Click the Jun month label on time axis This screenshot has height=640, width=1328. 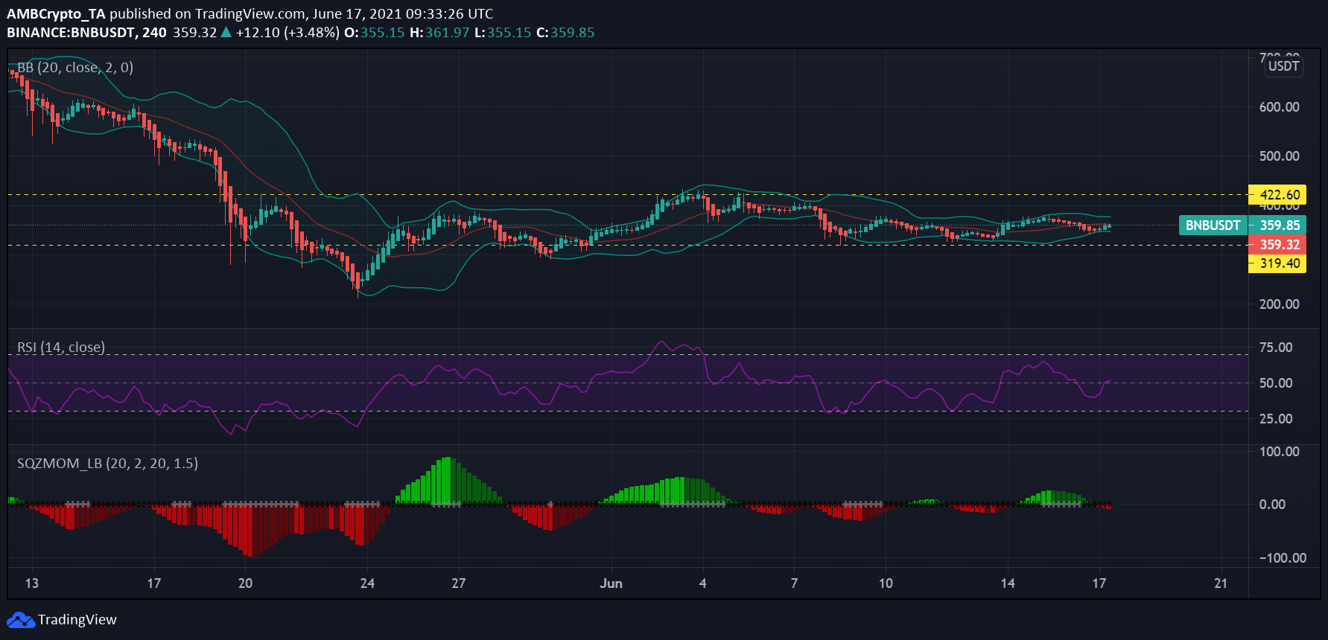pyautogui.click(x=611, y=583)
